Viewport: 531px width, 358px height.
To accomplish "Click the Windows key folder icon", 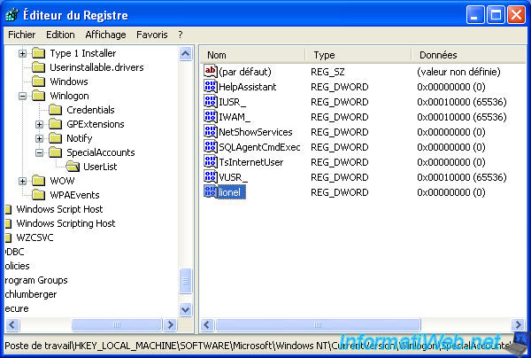I will 39,82.
